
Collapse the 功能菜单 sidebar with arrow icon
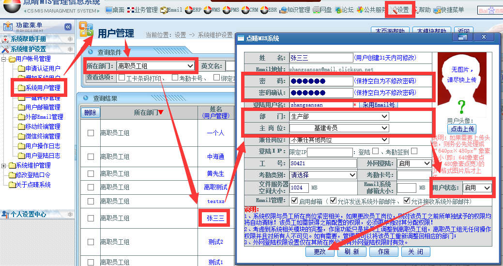68,27
